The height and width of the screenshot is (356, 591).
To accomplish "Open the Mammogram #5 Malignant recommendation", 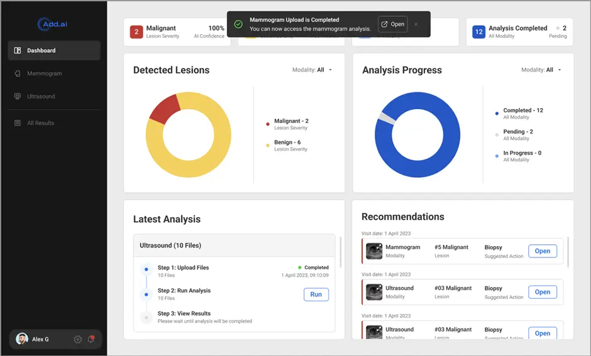I will pyautogui.click(x=542, y=251).
